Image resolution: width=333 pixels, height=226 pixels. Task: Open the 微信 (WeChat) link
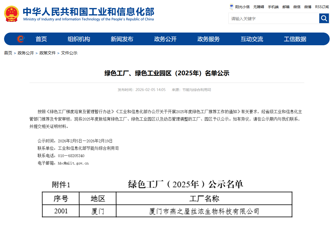[x=297, y=7]
